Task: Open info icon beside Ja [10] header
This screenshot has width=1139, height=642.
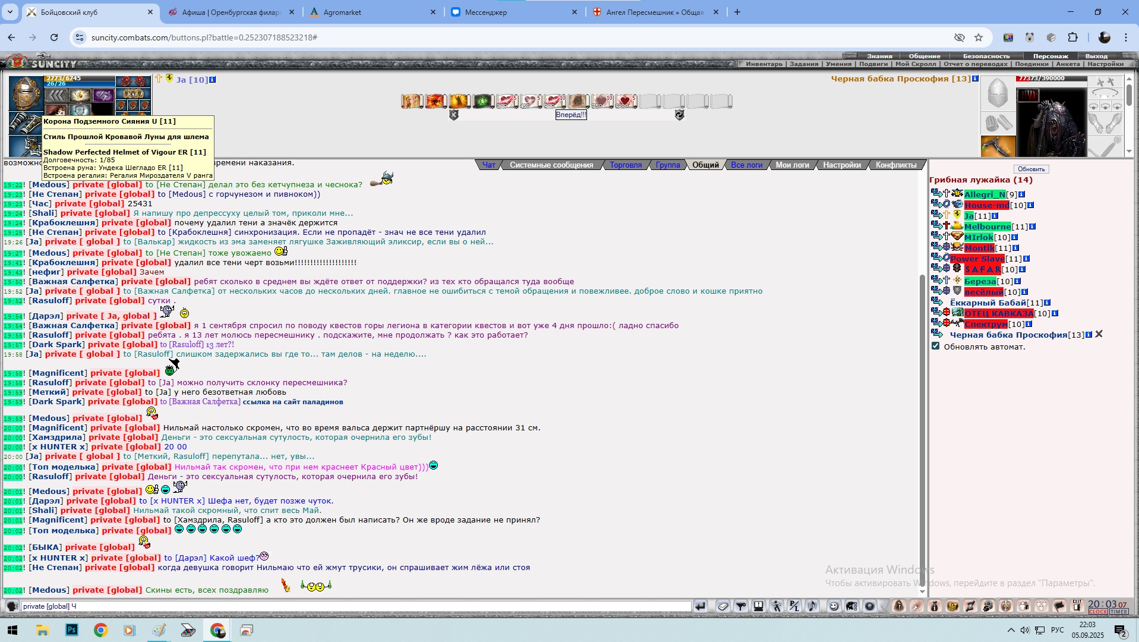Action: pos(213,80)
